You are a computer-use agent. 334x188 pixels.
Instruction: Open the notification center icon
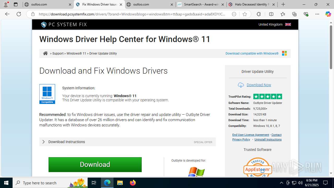coord(325,183)
